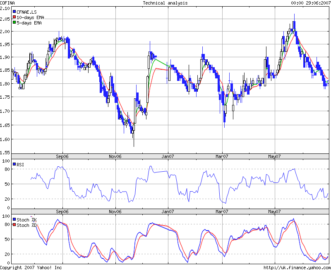Select Mar07 date label under RSI panel

(x=222, y=212)
